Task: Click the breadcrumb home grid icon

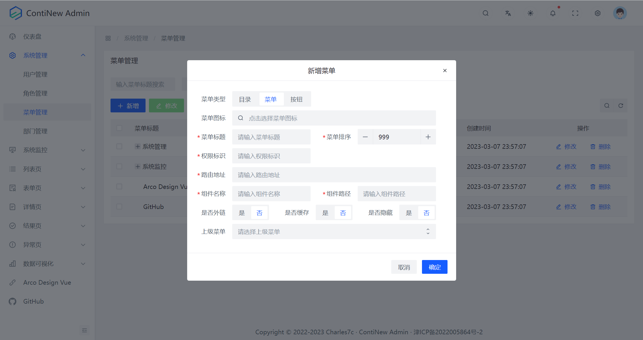Action: tap(108, 38)
